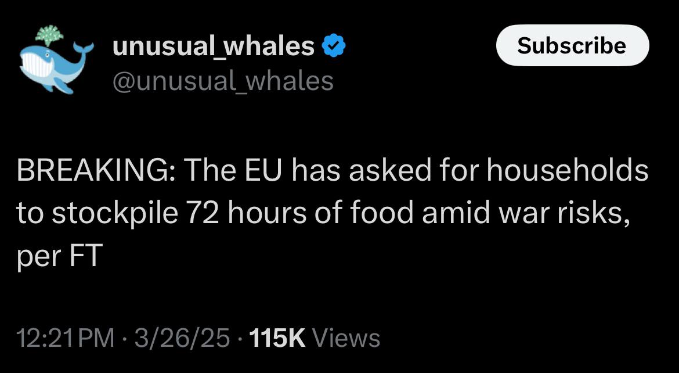Click the 12:21 PM timestamp
The image size is (679, 373).
coord(66,338)
